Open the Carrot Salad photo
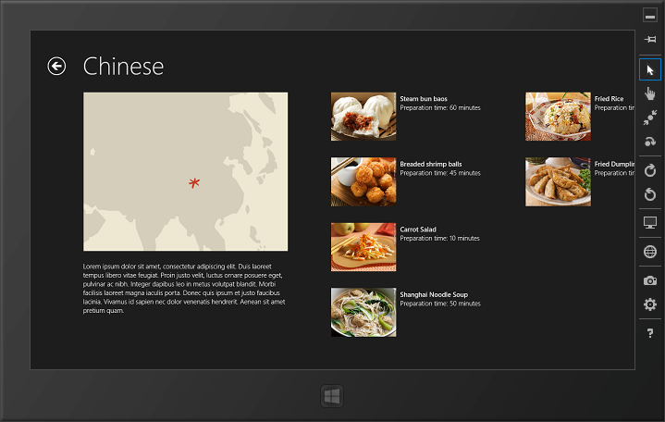Viewport: 665px width, 422px height. coord(363,247)
